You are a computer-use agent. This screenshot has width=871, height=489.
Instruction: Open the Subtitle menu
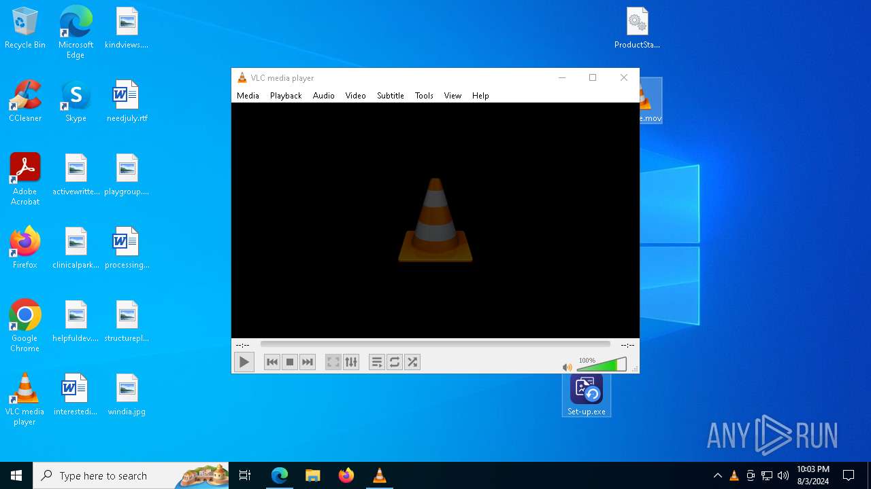click(x=391, y=96)
